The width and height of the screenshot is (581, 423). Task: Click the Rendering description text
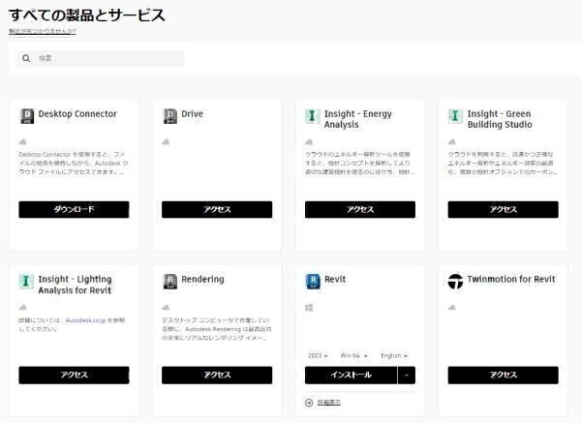tap(217, 329)
